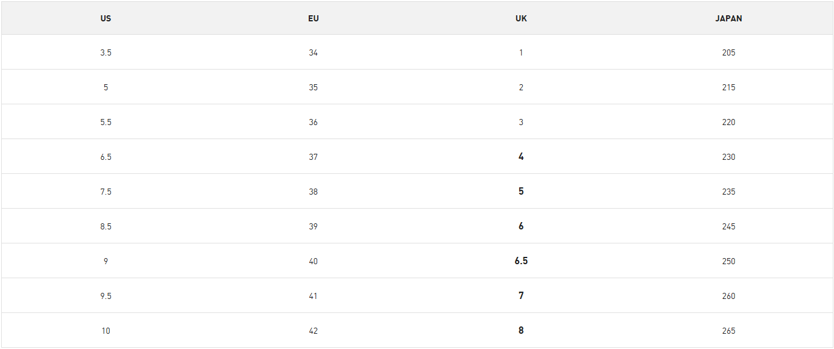834x349 pixels.
Task: Click Japan size 235 cell
Action: tap(728, 192)
